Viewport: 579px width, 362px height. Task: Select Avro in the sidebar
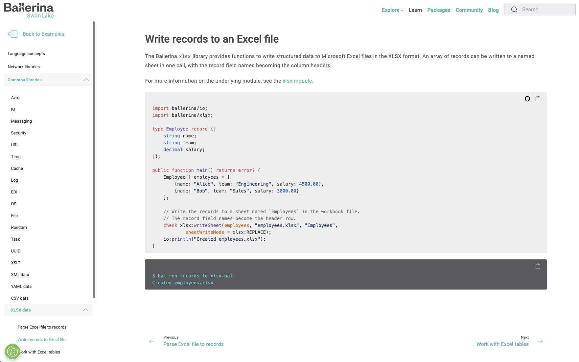[x=15, y=97]
